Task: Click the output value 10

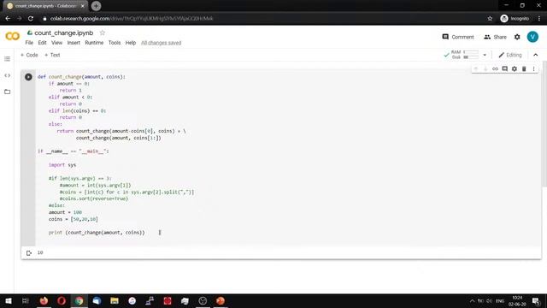Action: 40,252
